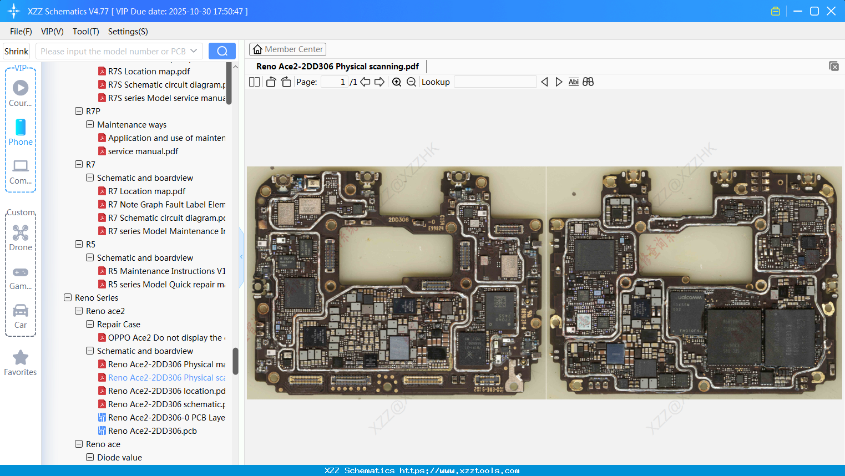Click in the Lookup text field
845x476 pixels.
pyautogui.click(x=495, y=82)
